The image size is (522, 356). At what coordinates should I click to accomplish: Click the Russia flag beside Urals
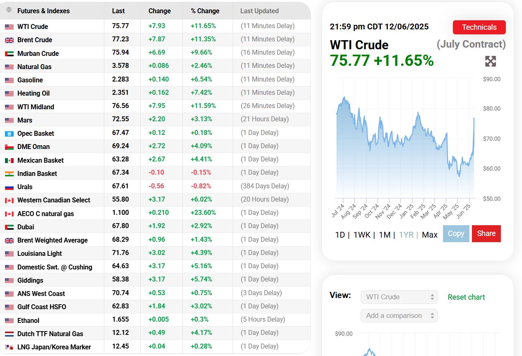(x=9, y=187)
